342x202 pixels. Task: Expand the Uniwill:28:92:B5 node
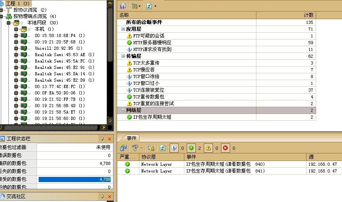point(16,48)
